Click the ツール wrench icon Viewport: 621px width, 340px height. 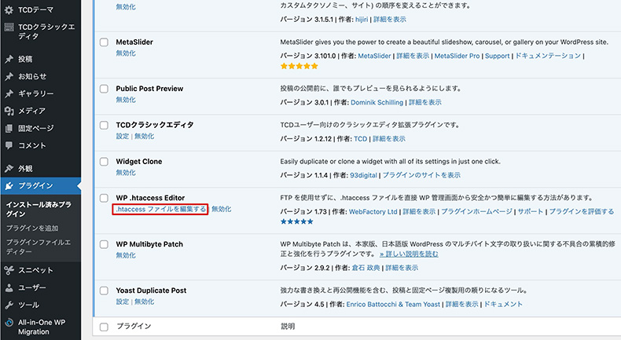click(9, 305)
